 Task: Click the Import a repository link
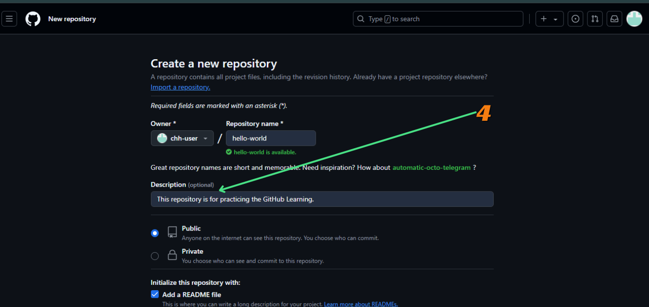coord(180,87)
